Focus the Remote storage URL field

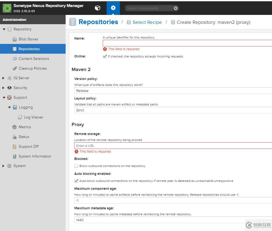173,146
